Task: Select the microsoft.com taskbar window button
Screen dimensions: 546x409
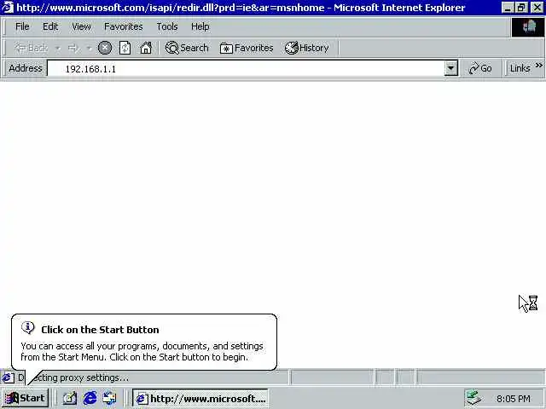Action: tap(200, 399)
